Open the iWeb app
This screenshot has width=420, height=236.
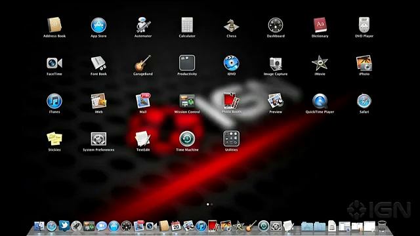[98, 101]
